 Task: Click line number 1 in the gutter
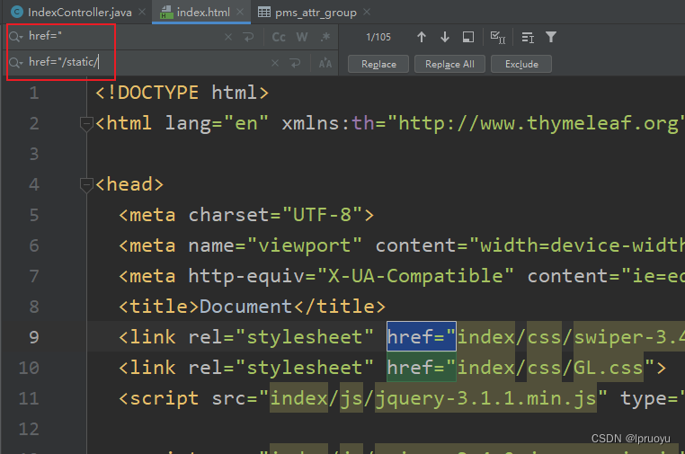tap(34, 93)
